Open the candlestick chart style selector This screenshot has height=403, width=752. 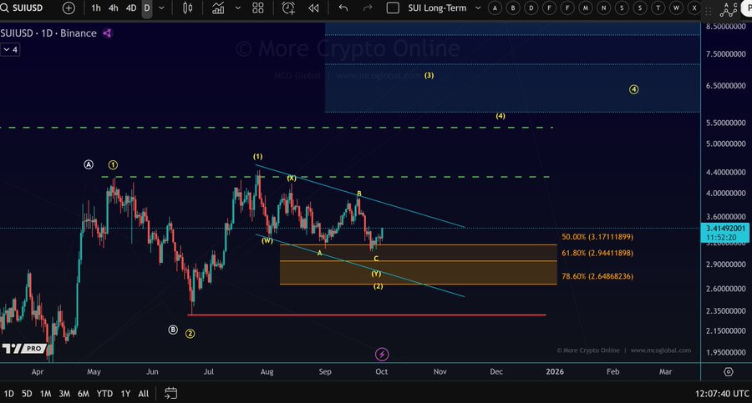[x=187, y=8]
